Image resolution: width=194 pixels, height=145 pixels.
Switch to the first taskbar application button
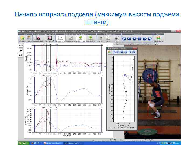click(53, 143)
